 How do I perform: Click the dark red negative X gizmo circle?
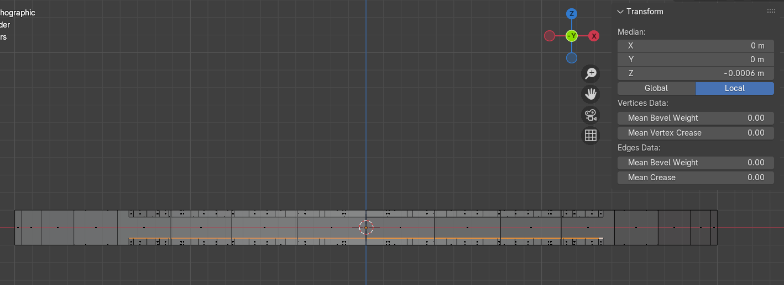(550, 36)
